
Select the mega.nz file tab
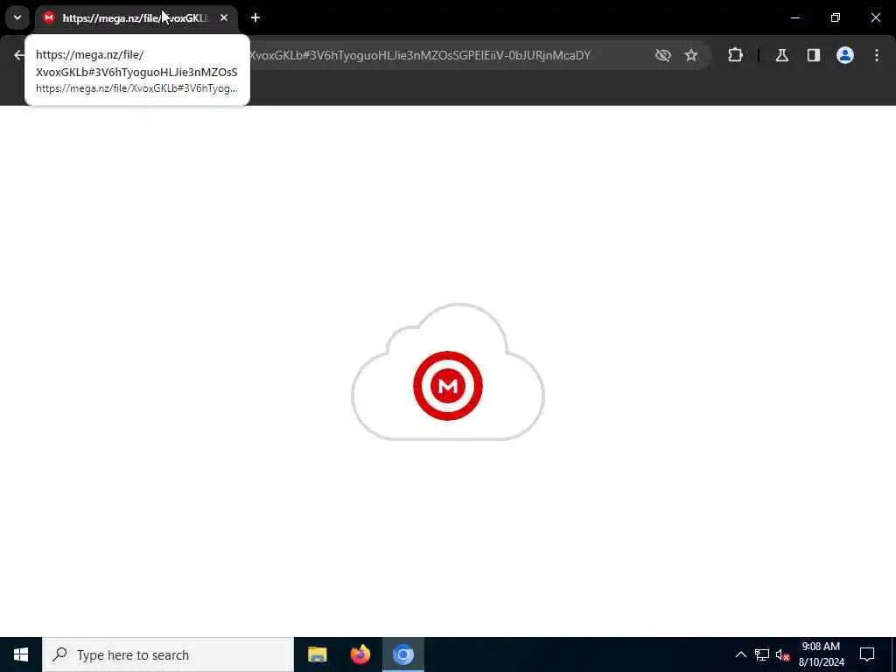click(136, 18)
